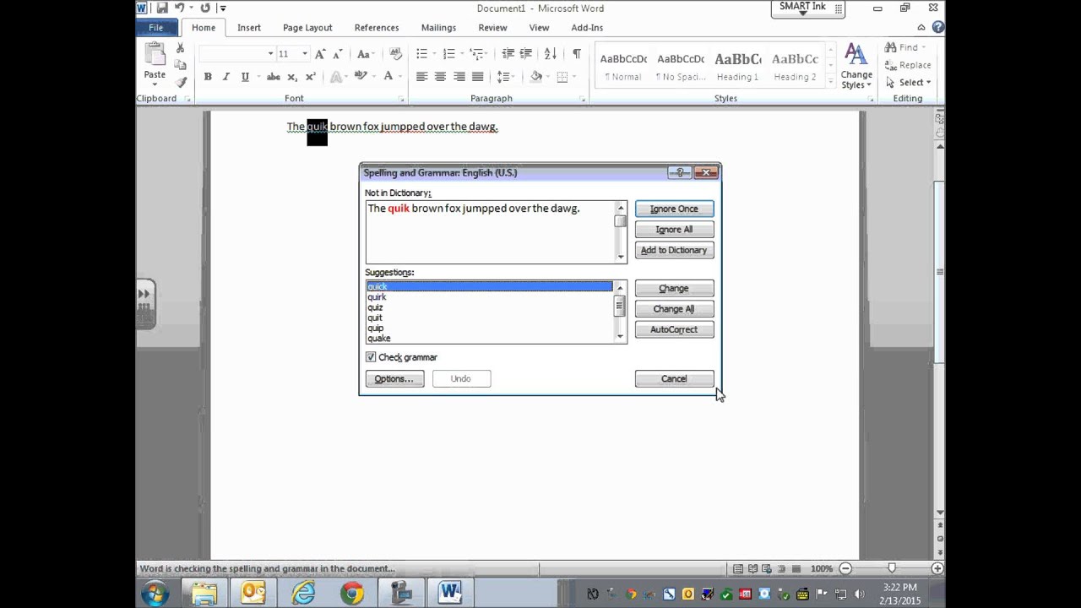Open Word Help question mark icon
This screenshot has width=1081, height=608.
(x=938, y=27)
